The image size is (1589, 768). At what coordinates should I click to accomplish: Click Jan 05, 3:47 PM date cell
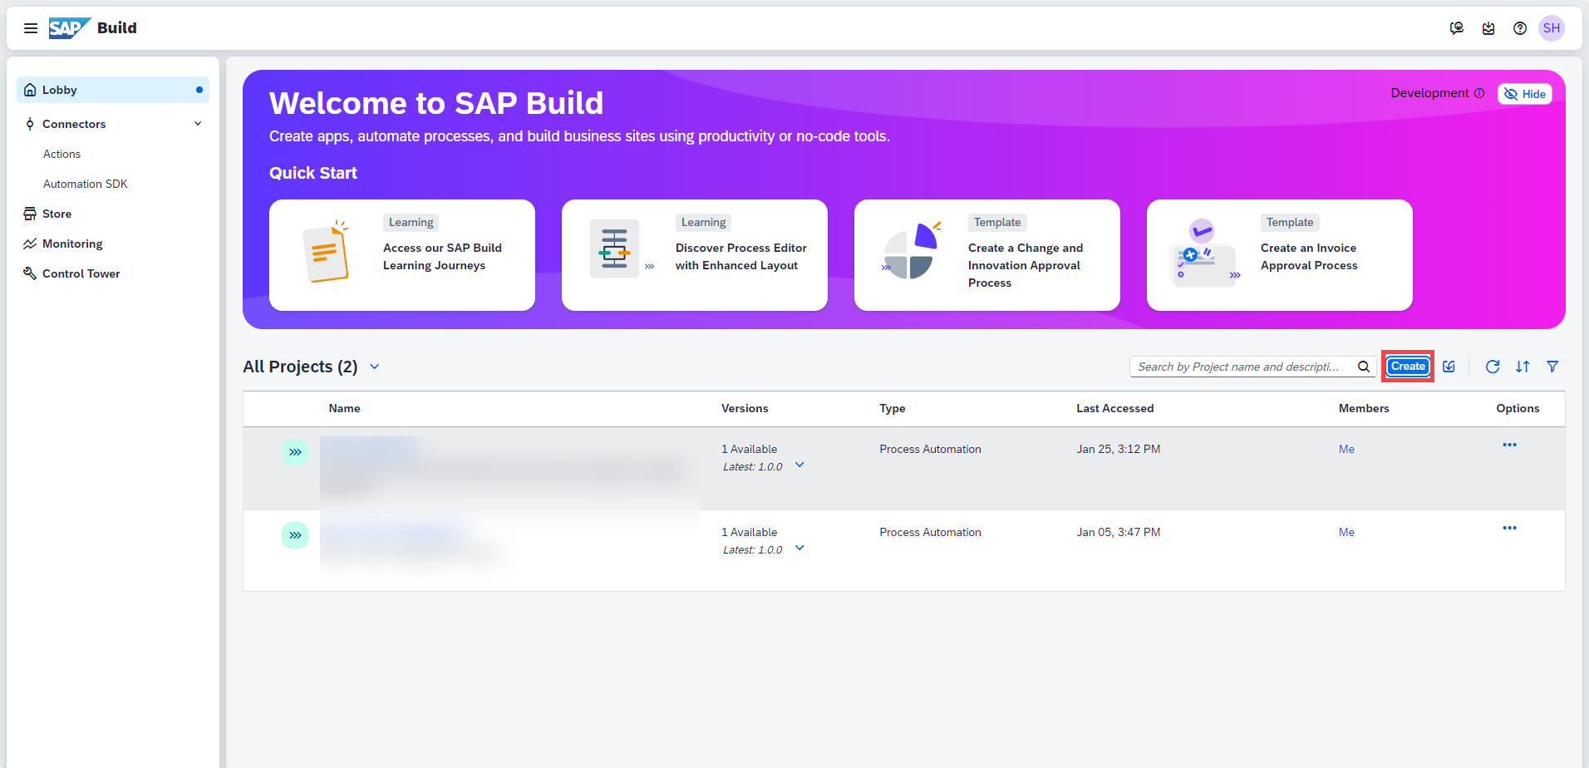coord(1119,532)
